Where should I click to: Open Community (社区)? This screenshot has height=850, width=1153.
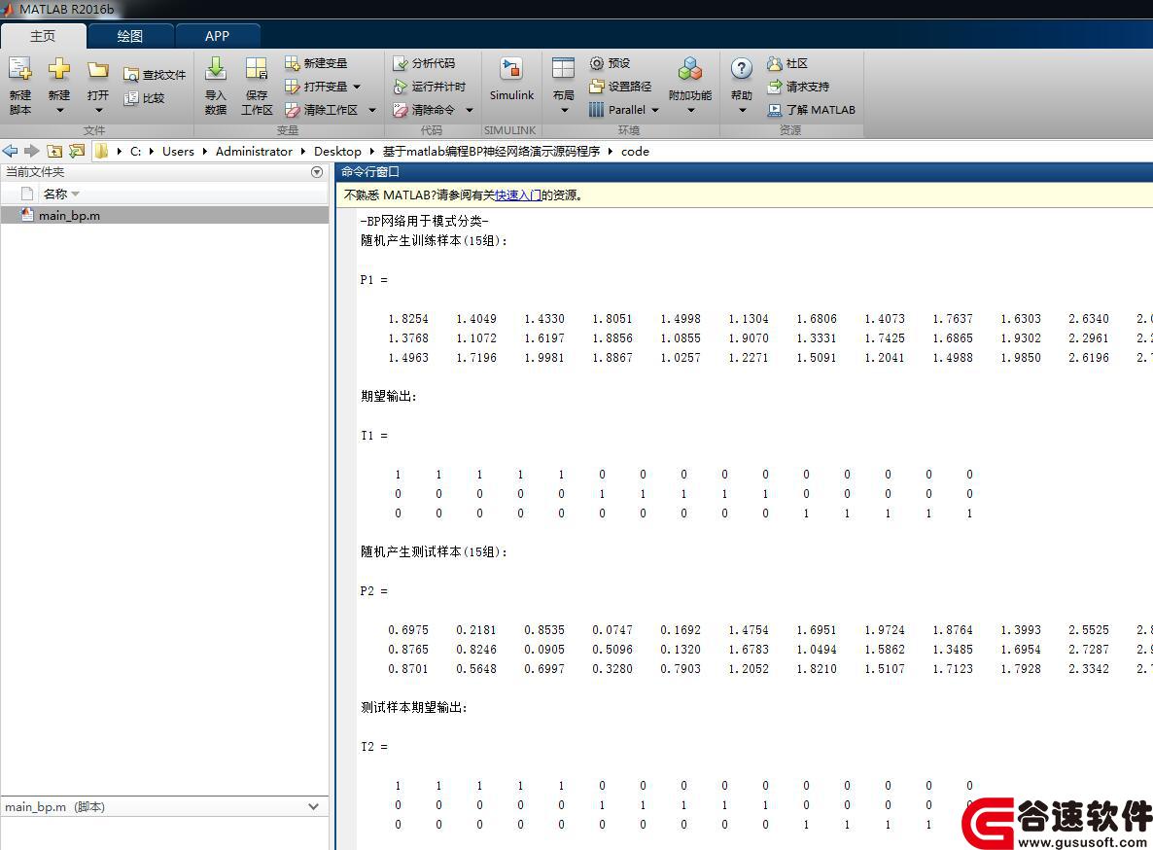coord(787,63)
